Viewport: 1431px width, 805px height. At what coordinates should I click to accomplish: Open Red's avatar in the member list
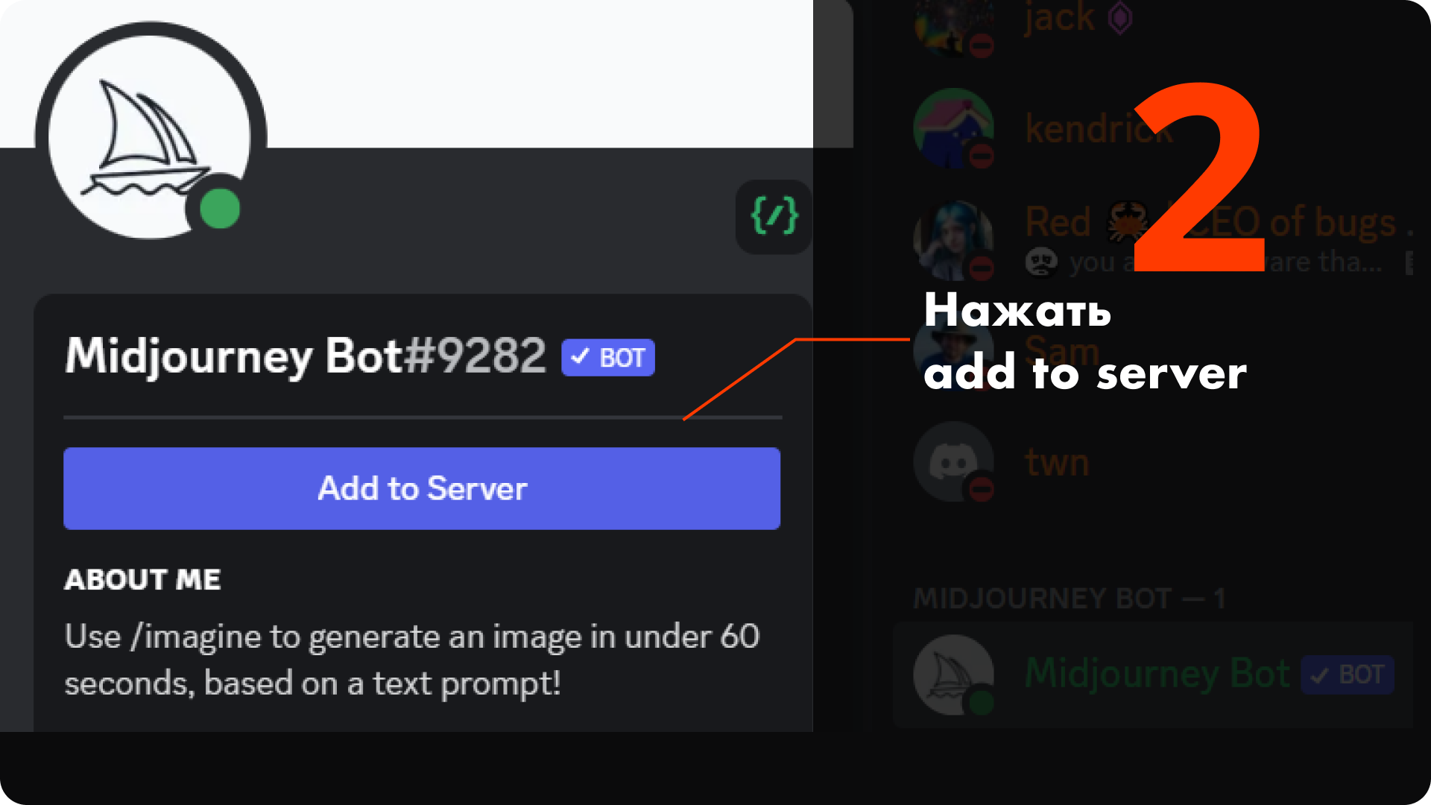(953, 240)
